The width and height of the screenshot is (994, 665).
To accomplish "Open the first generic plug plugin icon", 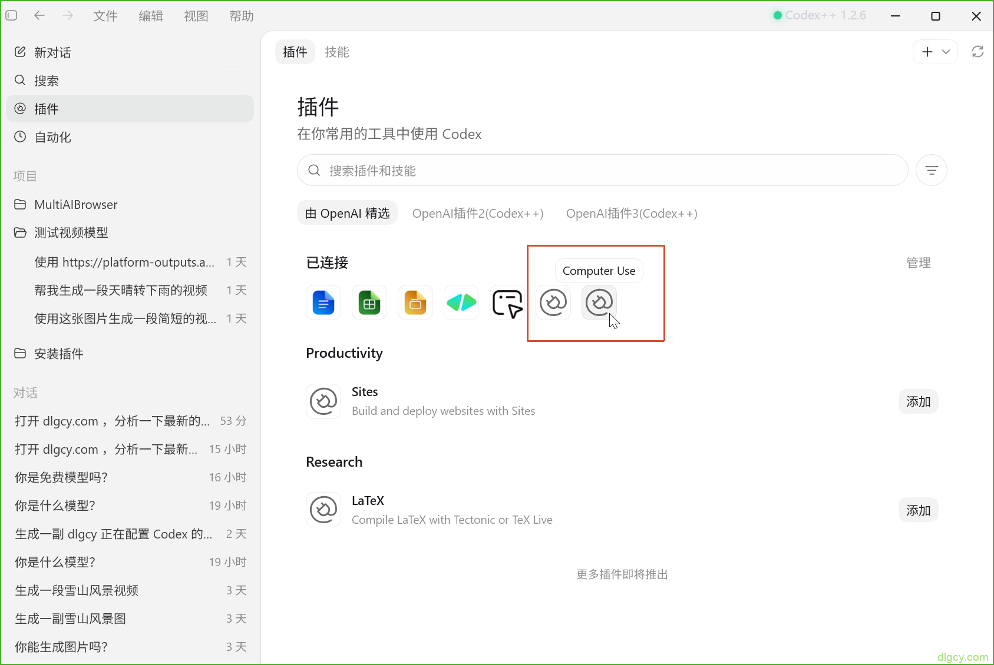I will pos(553,302).
